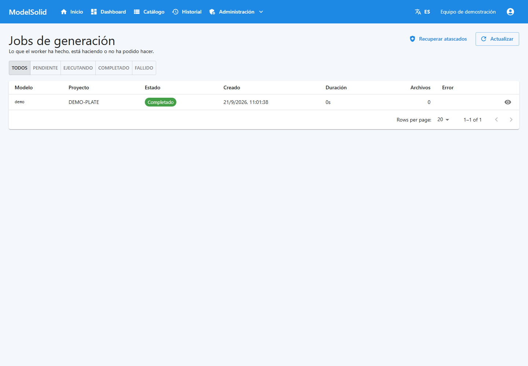Viewport: 528px width, 366px height.
Task: Click the Duración column header
Action: tap(336, 87)
